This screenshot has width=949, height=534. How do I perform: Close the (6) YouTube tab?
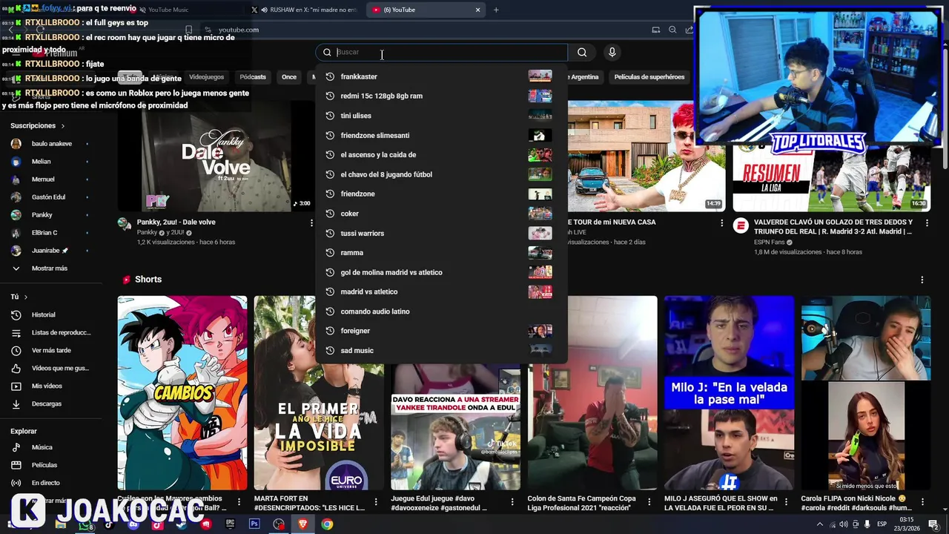click(477, 10)
